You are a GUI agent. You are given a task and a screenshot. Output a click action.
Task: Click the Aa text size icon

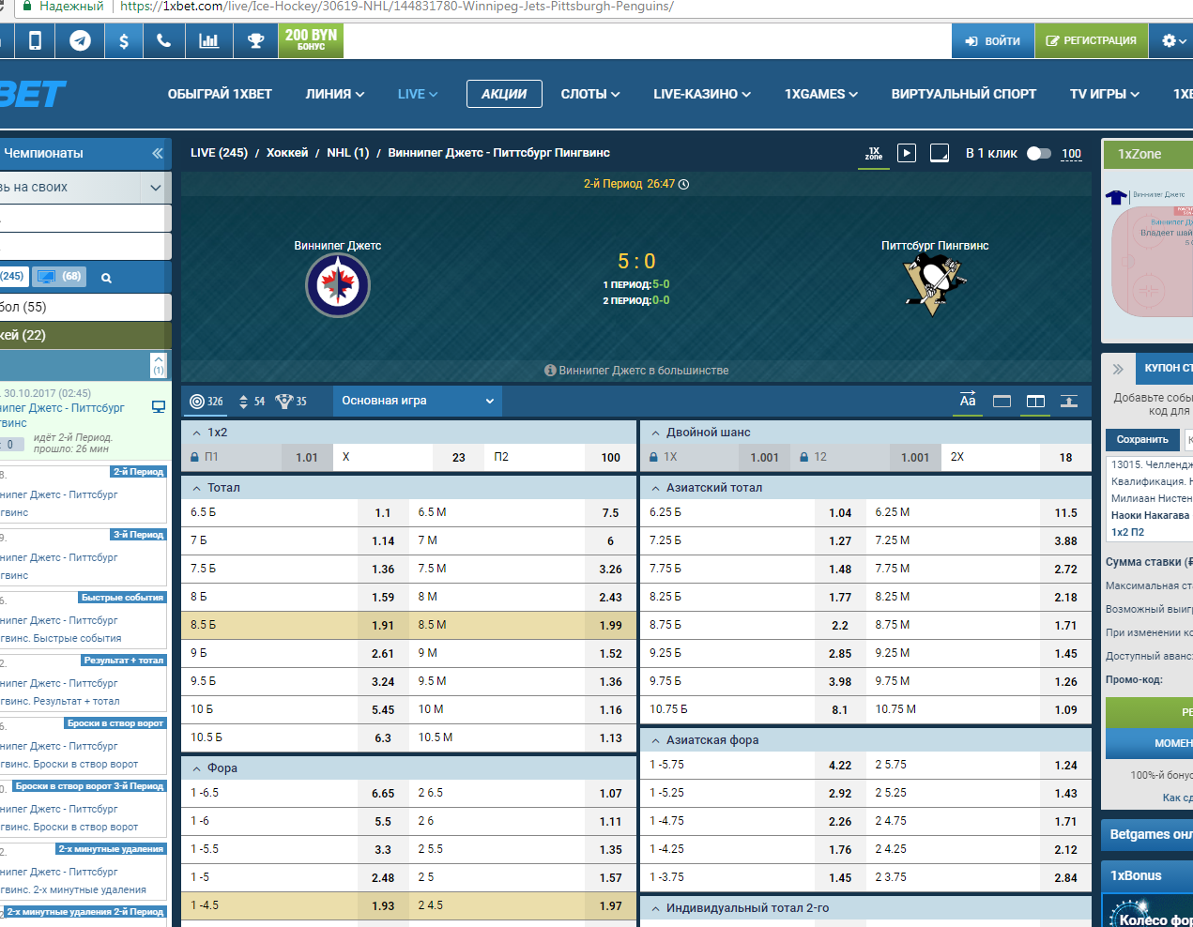968,401
